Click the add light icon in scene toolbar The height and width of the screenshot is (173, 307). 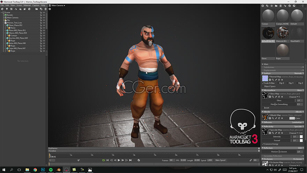pyautogui.click(x=7, y=9)
